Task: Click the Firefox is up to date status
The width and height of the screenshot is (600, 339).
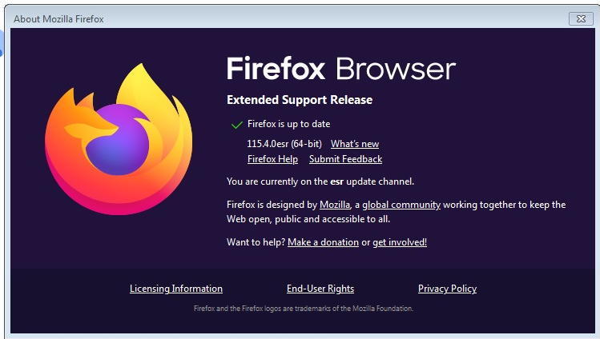Action: point(289,124)
